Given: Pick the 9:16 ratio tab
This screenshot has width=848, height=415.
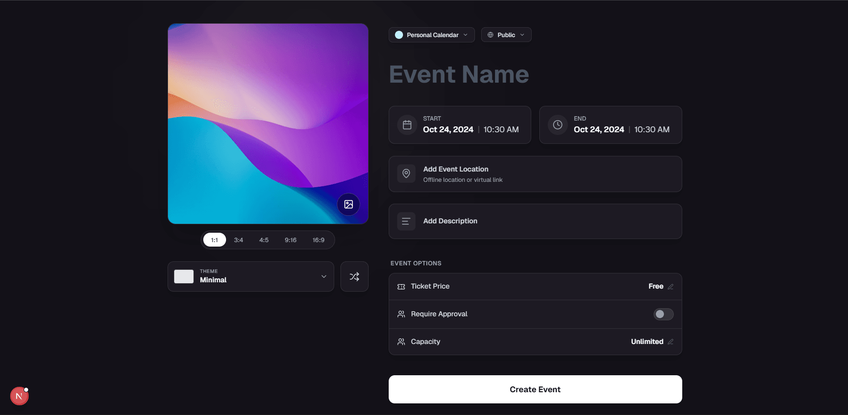Looking at the screenshot, I should pyautogui.click(x=290, y=240).
